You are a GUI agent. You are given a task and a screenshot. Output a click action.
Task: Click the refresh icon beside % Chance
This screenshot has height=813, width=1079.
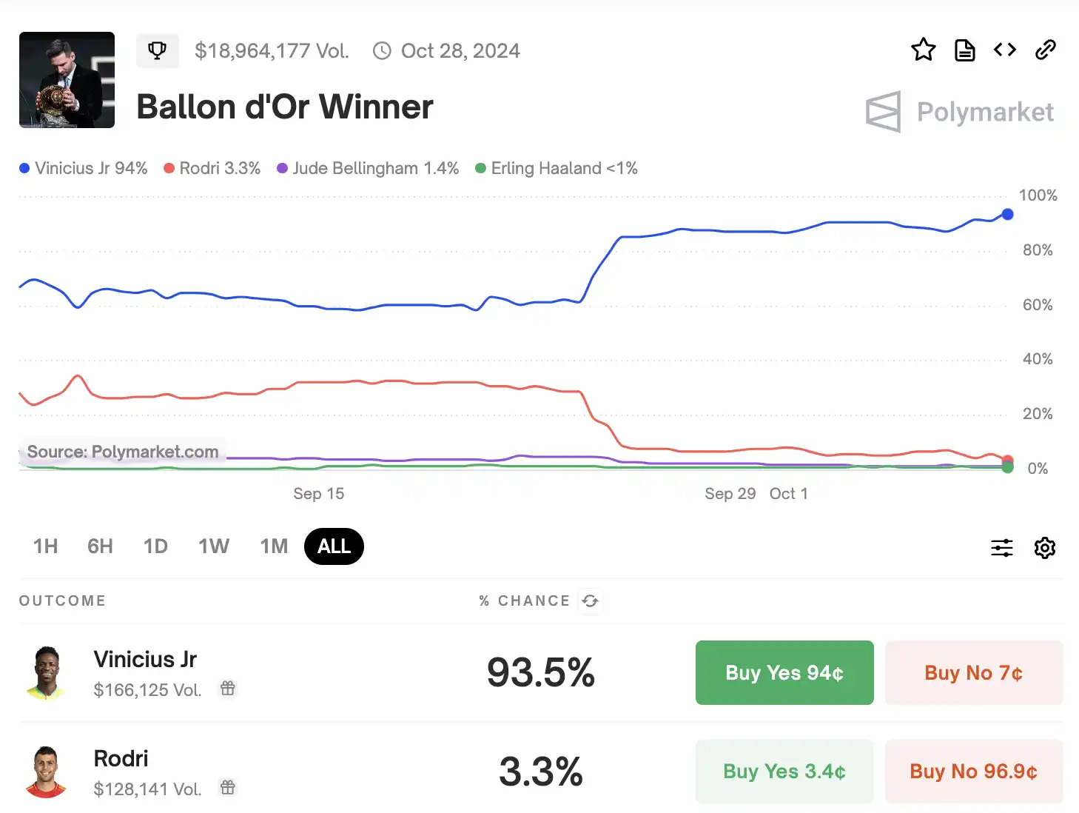(590, 600)
